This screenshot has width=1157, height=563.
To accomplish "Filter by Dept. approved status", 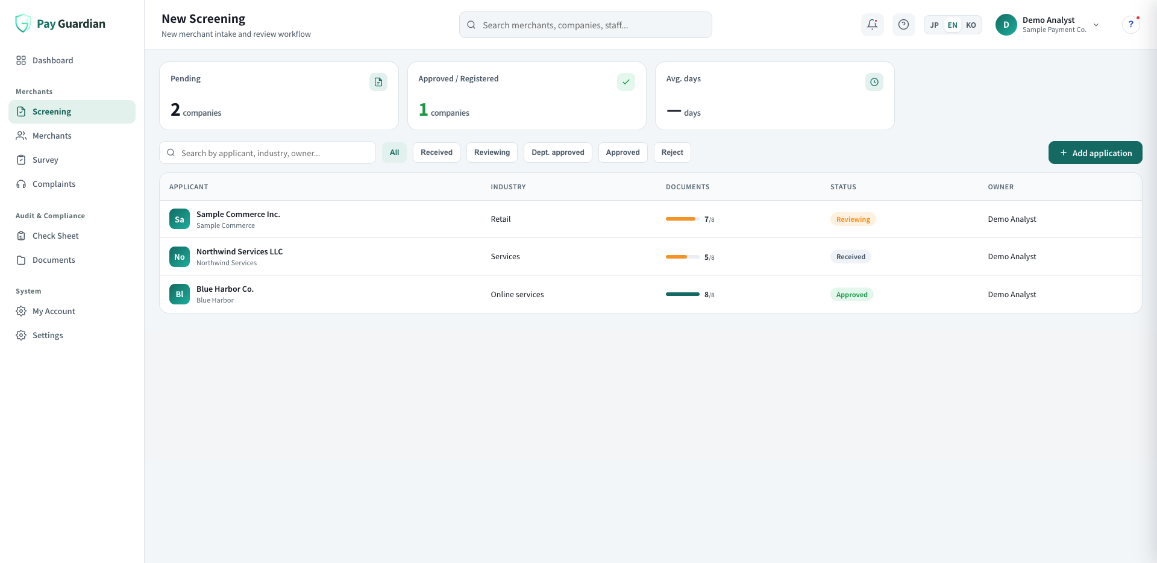I will tap(558, 153).
